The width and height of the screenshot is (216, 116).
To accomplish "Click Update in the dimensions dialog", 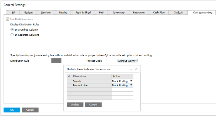I will point(75,105).
